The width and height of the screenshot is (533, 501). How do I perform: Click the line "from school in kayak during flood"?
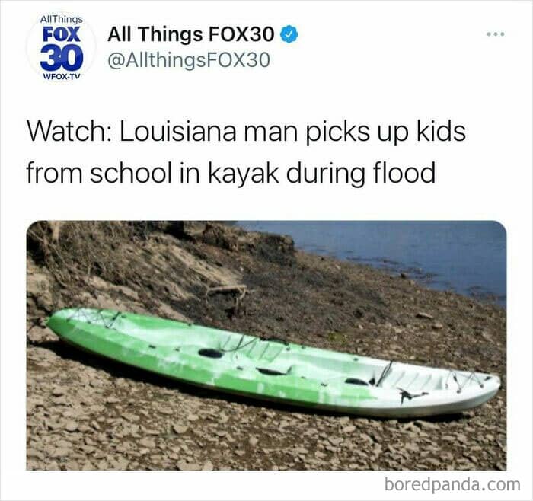[231, 173]
